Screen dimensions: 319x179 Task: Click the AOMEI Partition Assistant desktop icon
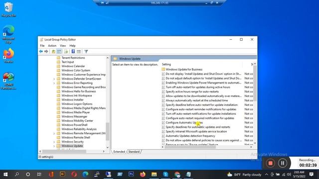8,81
